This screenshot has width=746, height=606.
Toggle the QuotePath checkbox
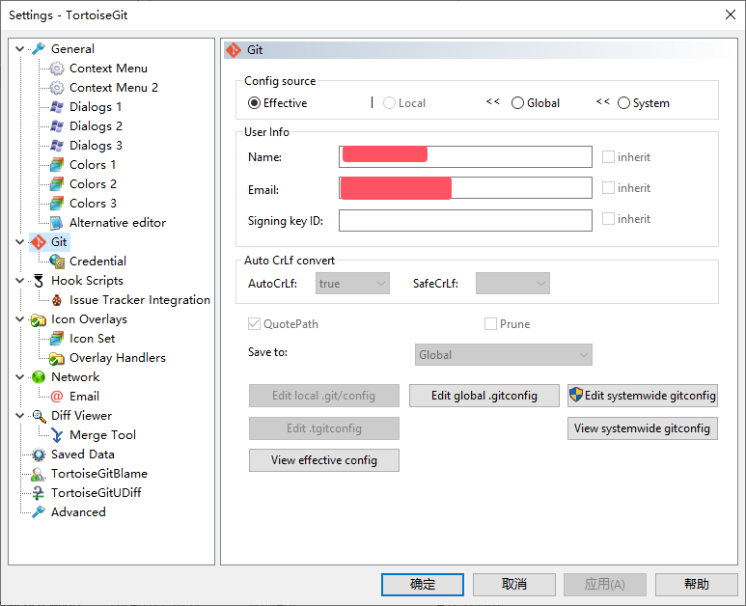[254, 324]
